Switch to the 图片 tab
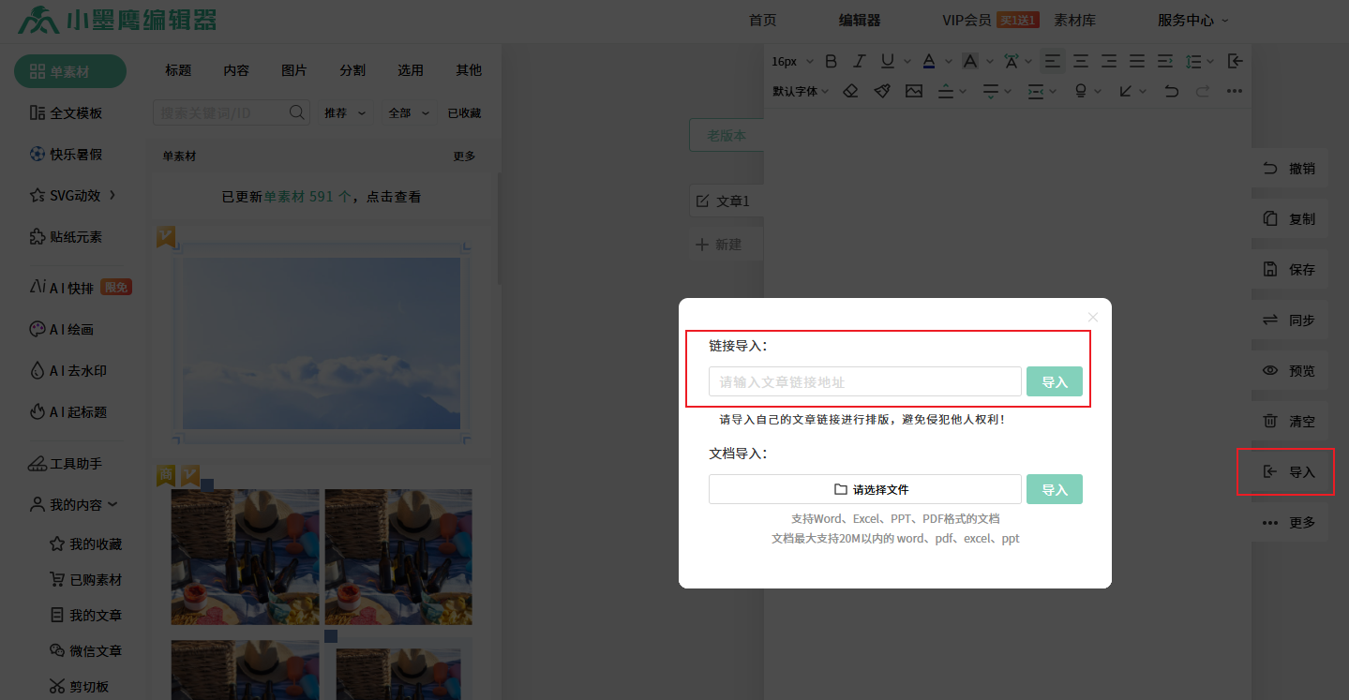Screen dimensions: 1349x700 tap(294, 69)
